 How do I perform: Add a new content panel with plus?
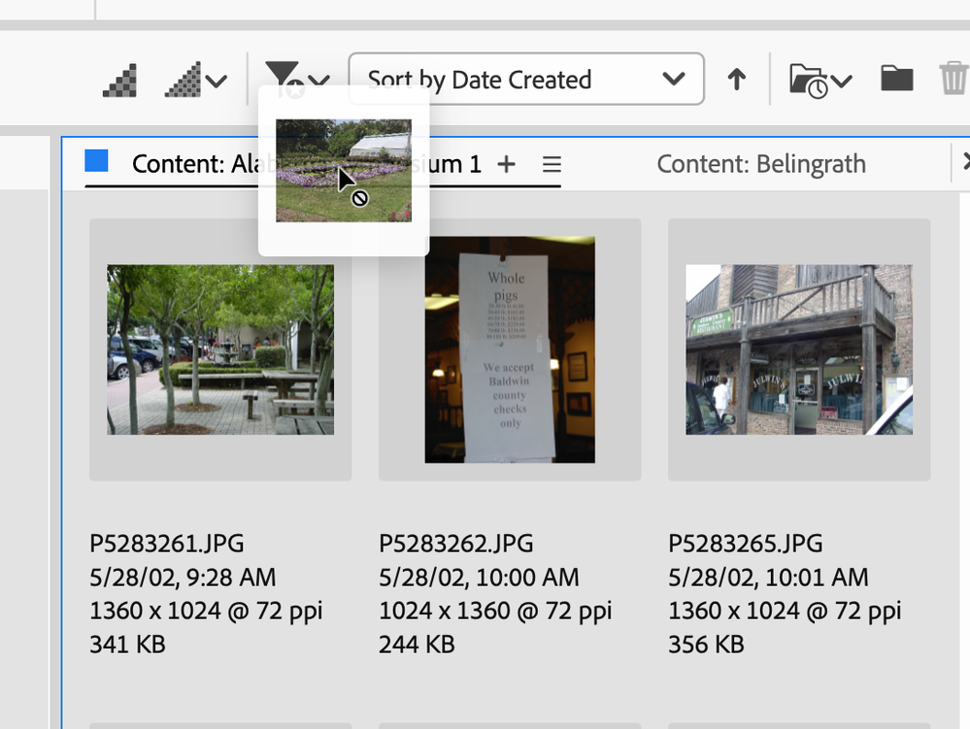coord(506,164)
